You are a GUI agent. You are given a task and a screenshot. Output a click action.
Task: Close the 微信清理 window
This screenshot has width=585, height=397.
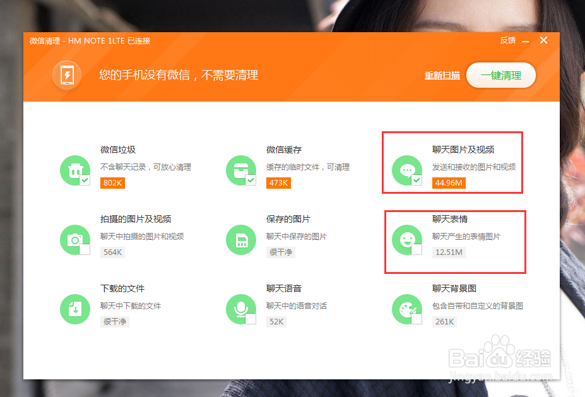(x=543, y=40)
